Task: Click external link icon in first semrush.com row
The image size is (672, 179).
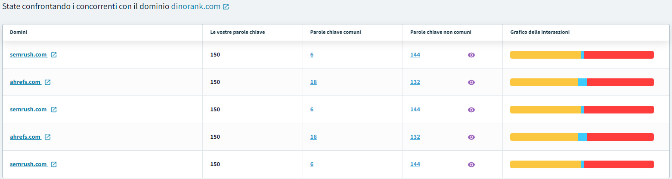Action: [54, 55]
